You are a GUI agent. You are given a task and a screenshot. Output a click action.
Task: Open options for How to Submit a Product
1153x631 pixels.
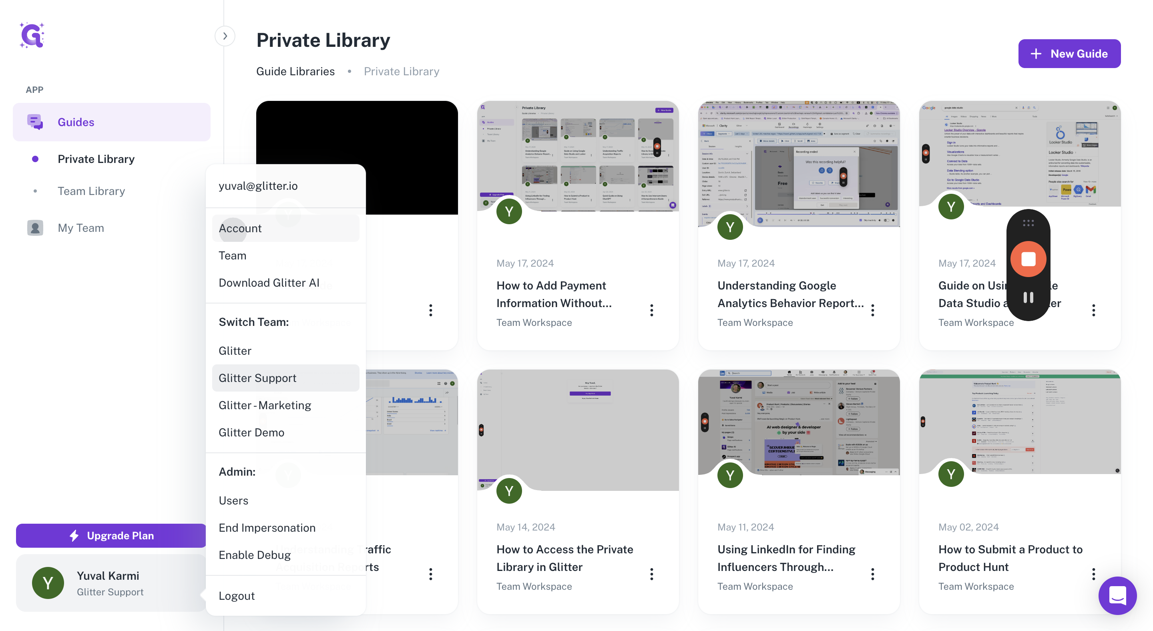click(1093, 574)
